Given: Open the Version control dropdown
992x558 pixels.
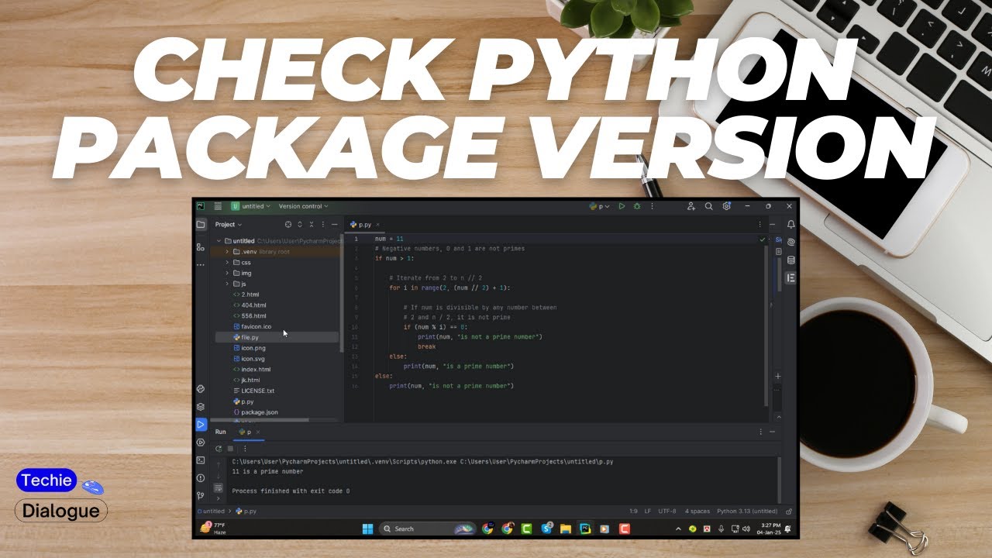Looking at the screenshot, I should (x=303, y=207).
